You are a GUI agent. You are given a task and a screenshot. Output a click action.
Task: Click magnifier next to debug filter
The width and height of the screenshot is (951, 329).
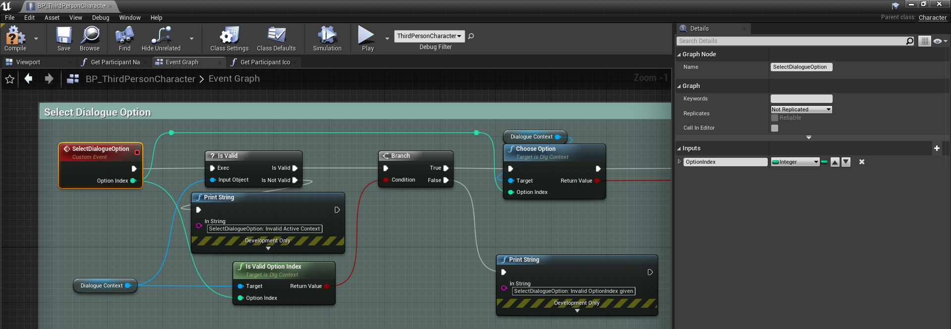click(x=471, y=36)
